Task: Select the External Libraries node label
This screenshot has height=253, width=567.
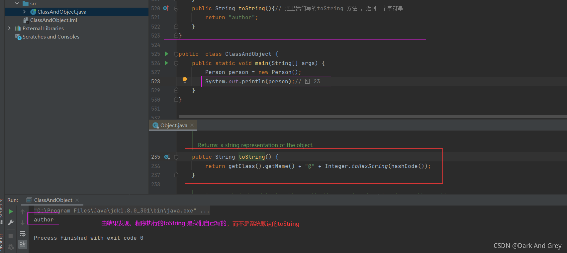Action: pyautogui.click(x=43, y=28)
